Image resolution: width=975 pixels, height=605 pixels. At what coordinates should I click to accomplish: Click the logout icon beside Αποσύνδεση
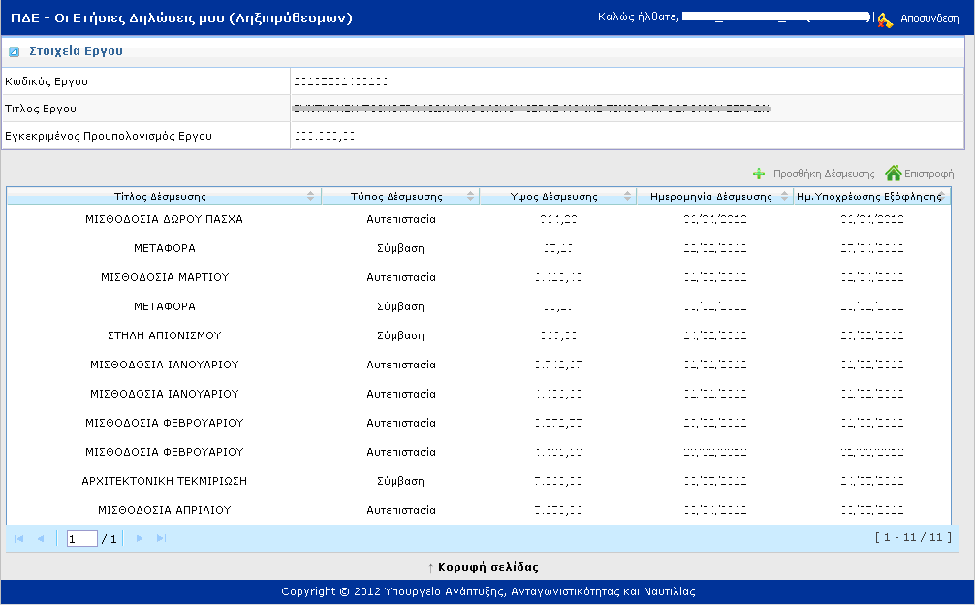(885, 19)
